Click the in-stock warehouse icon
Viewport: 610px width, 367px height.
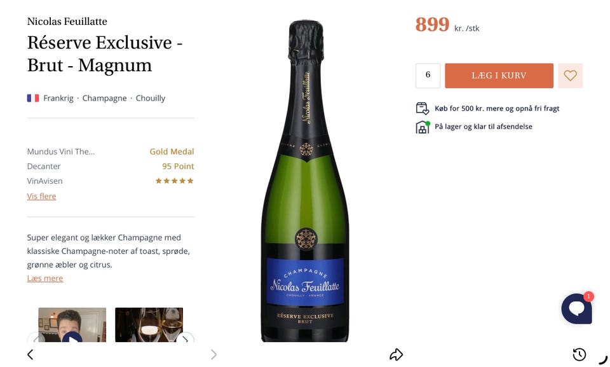(x=423, y=127)
